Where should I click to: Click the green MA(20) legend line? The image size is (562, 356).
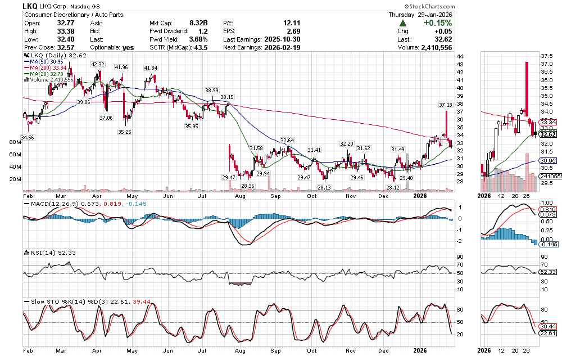point(25,74)
